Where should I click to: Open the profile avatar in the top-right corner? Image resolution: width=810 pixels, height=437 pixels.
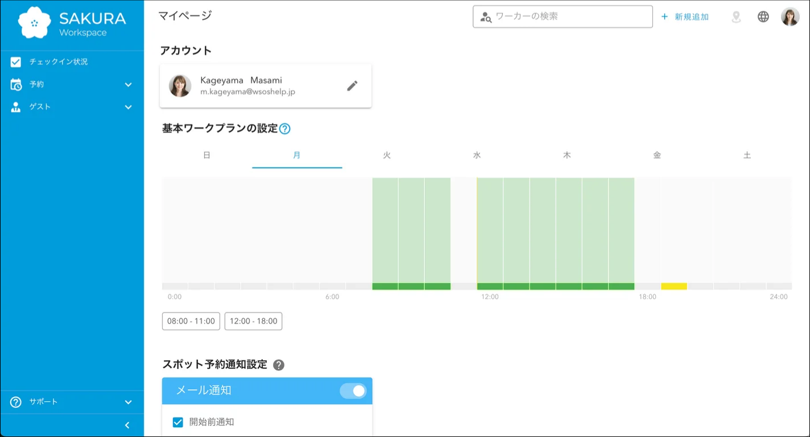(791, 16)
